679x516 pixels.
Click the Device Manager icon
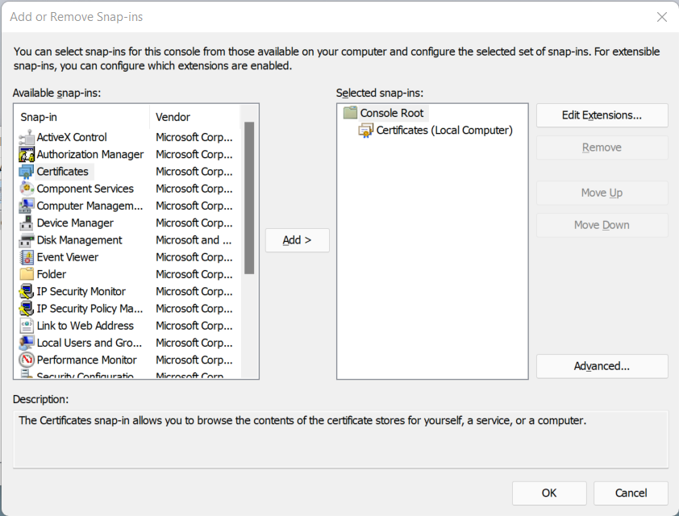27,223
